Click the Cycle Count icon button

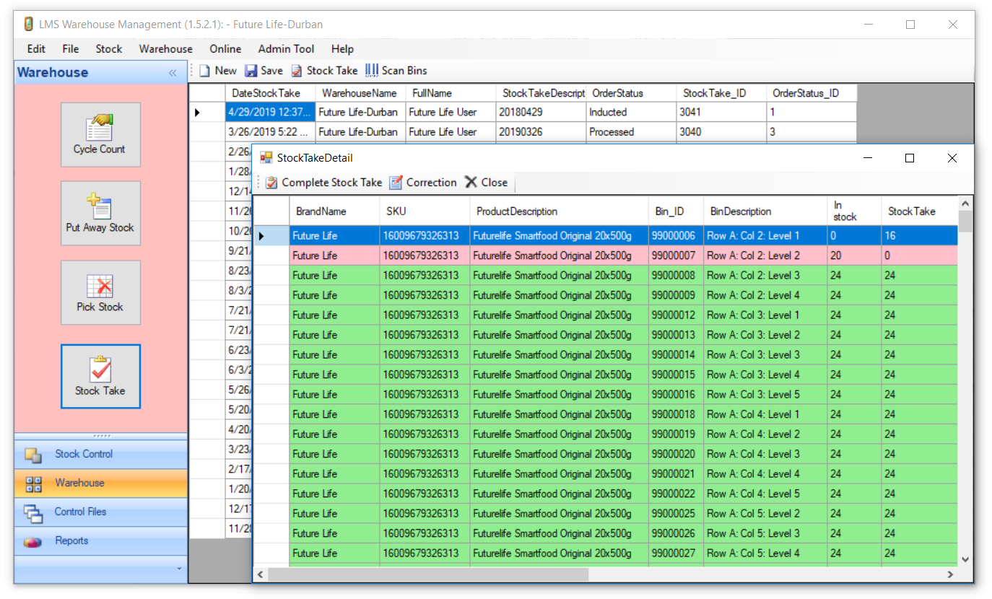coord(100,135)
